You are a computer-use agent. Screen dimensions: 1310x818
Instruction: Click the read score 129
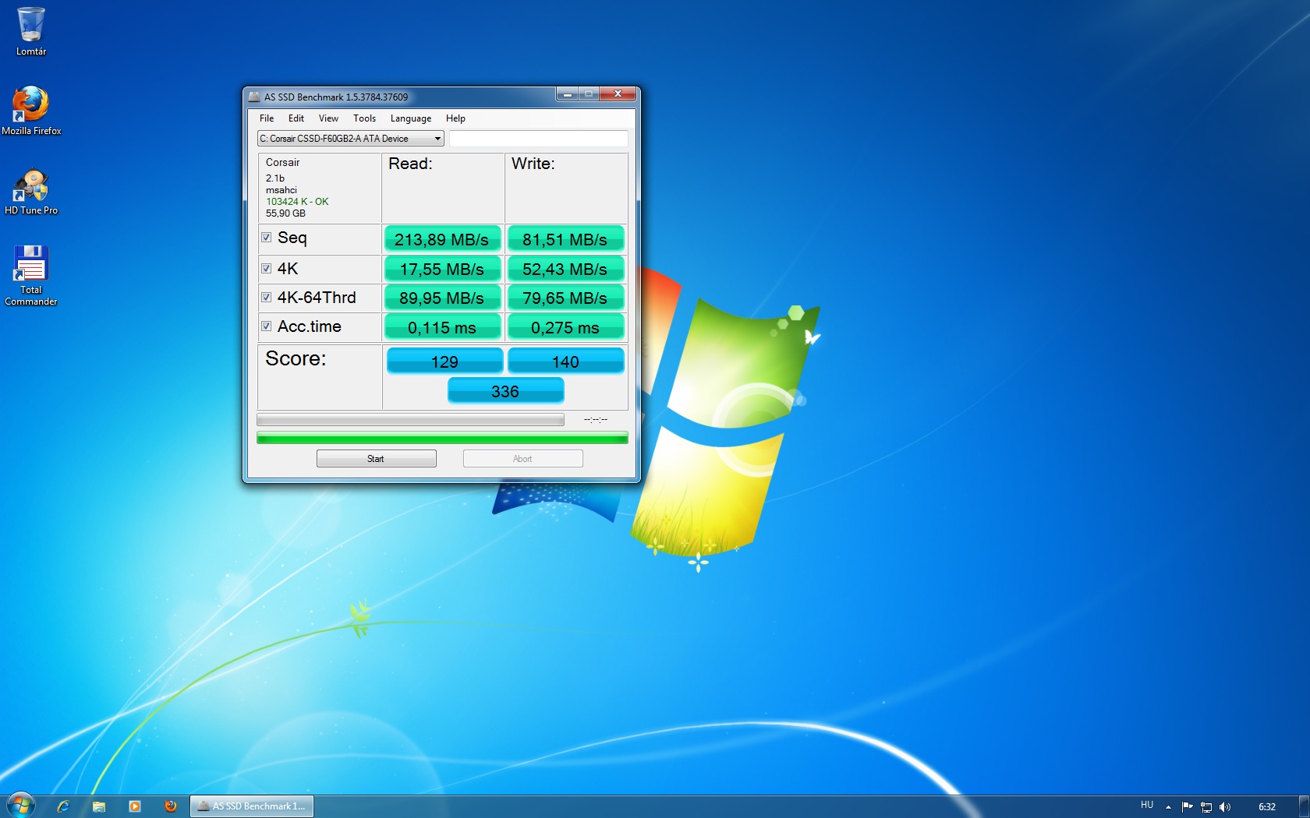pyautogui.click(x=444, y=361)
